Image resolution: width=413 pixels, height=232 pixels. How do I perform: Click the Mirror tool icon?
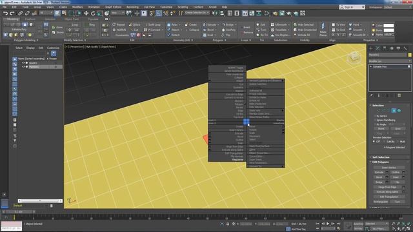click(215, 13)
